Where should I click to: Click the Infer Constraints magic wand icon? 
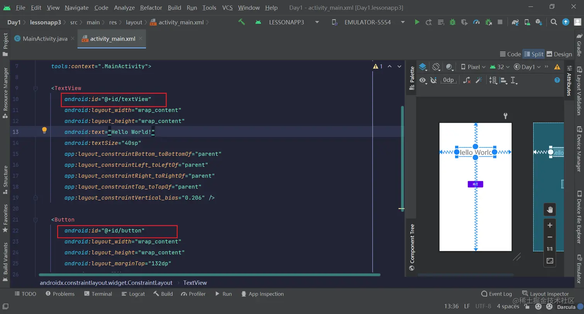click(x=479, y=80)
